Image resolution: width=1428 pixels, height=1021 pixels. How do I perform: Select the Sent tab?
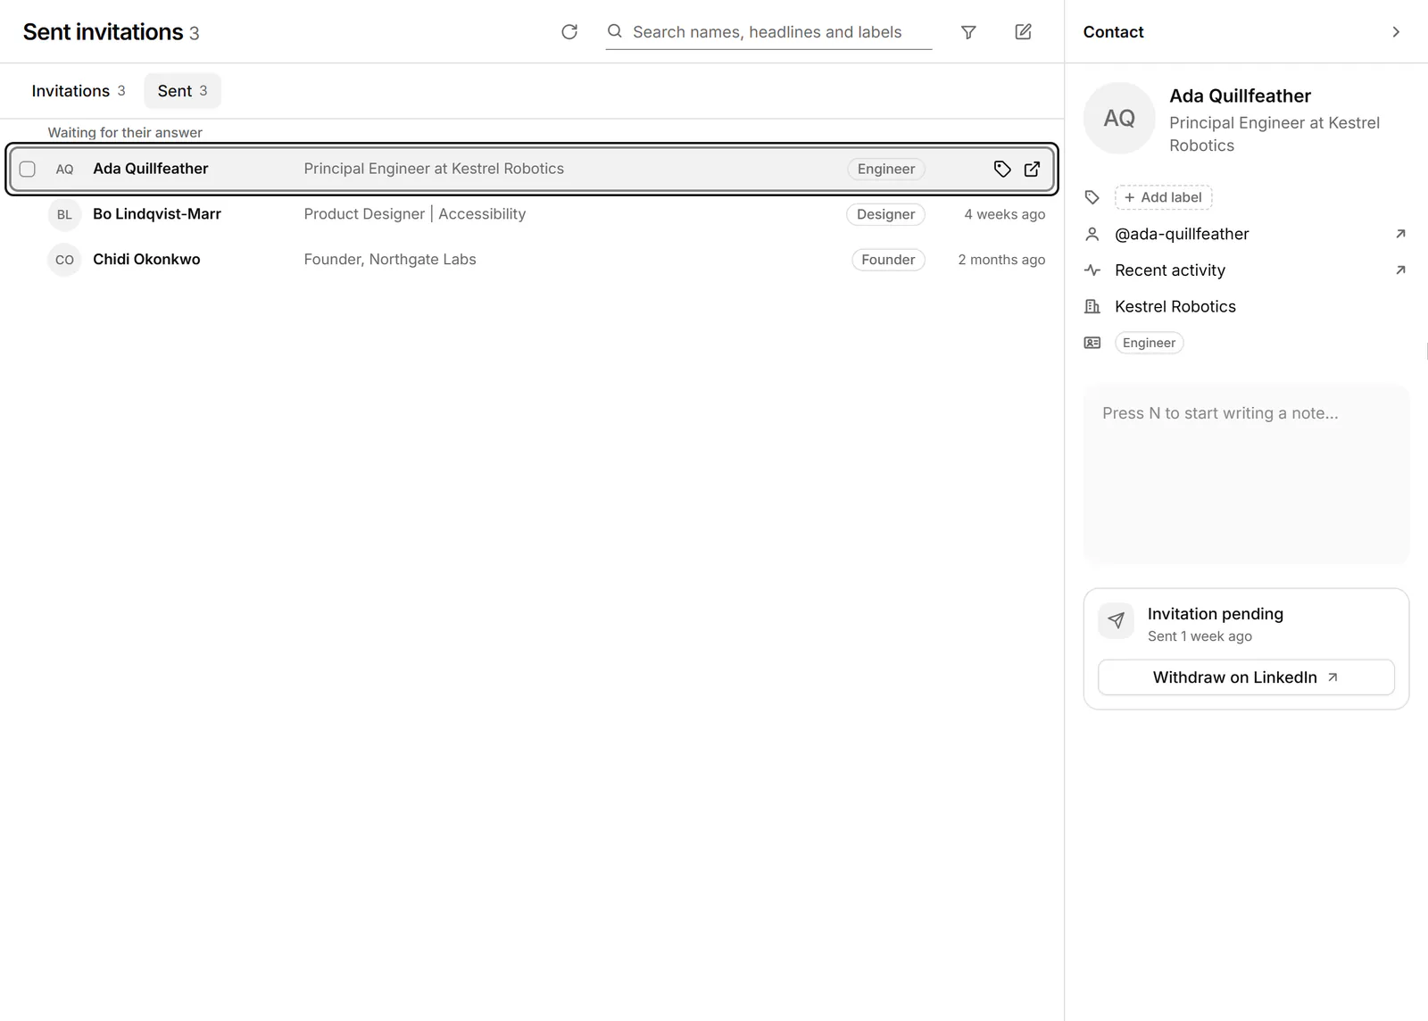(x=182, y=91)
